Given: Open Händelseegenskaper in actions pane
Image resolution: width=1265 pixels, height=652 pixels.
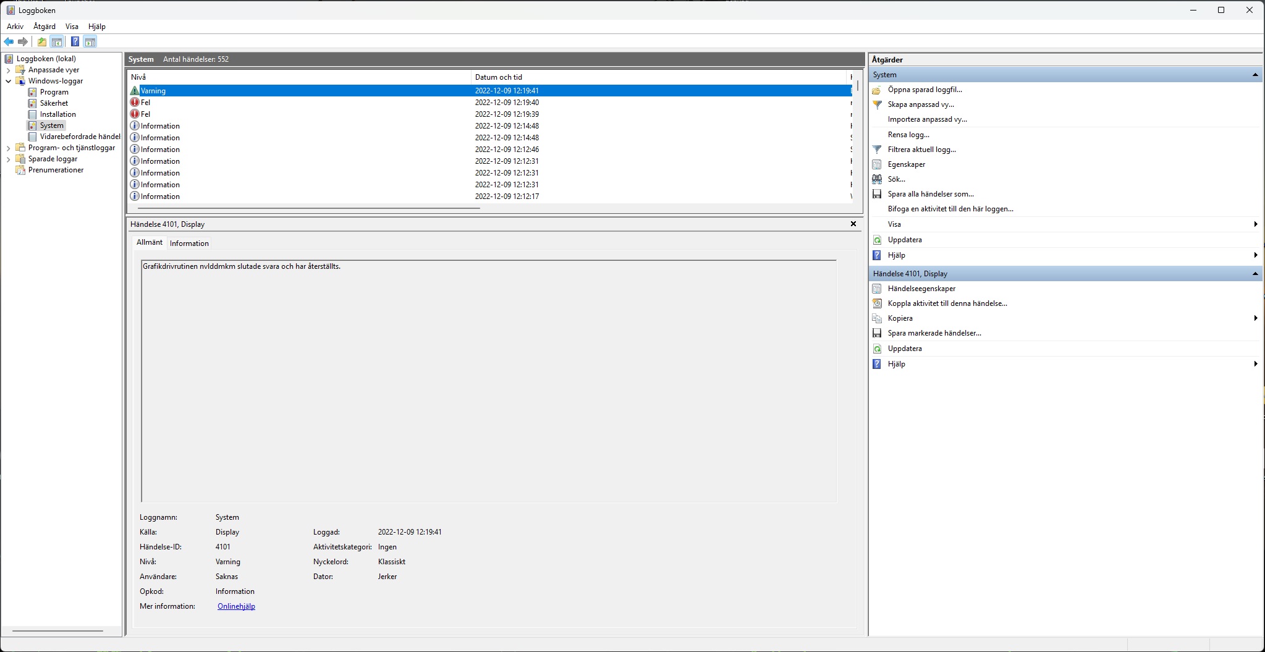Looking at the screenshot, I should pyautogui.click(x=921, y=289).
